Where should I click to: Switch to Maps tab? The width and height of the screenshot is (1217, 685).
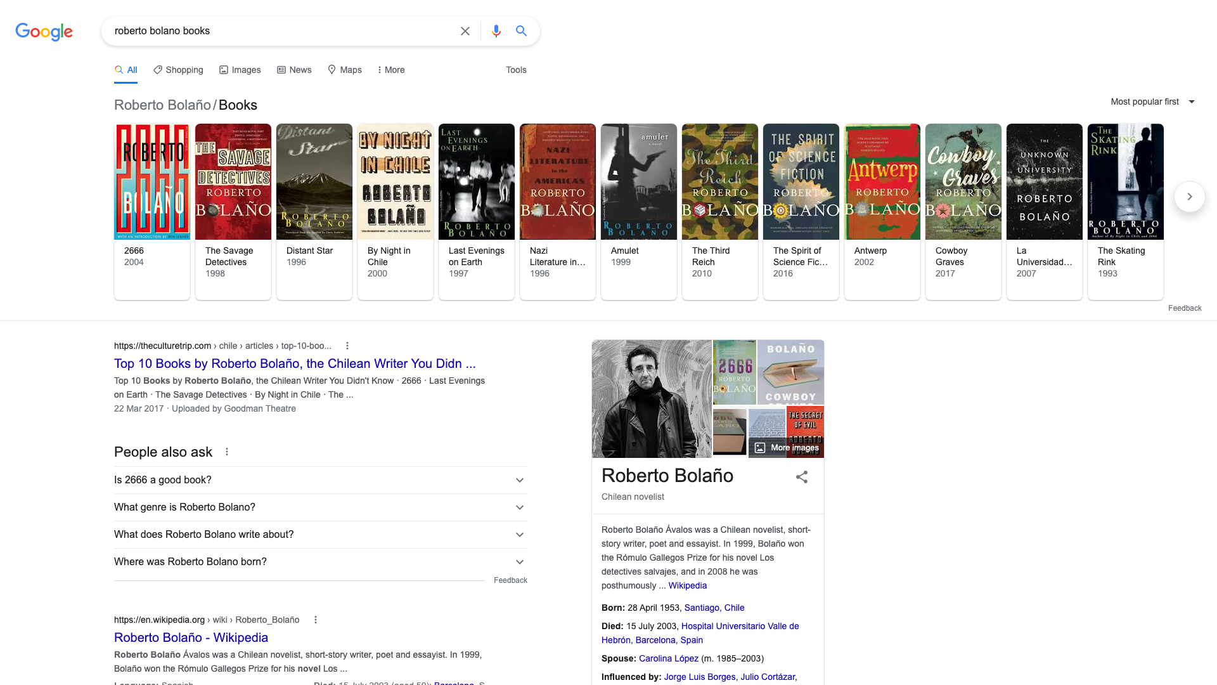[344, 70]
